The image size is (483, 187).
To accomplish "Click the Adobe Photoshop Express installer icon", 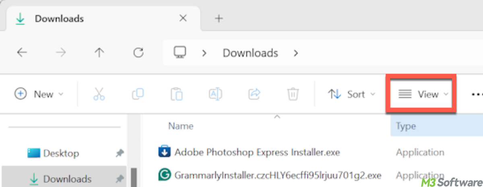I will pyautogui.click(x=165, y=152).
